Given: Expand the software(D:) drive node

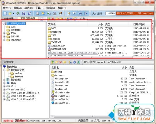Looking at the screenshot, I should pos(4,89).
